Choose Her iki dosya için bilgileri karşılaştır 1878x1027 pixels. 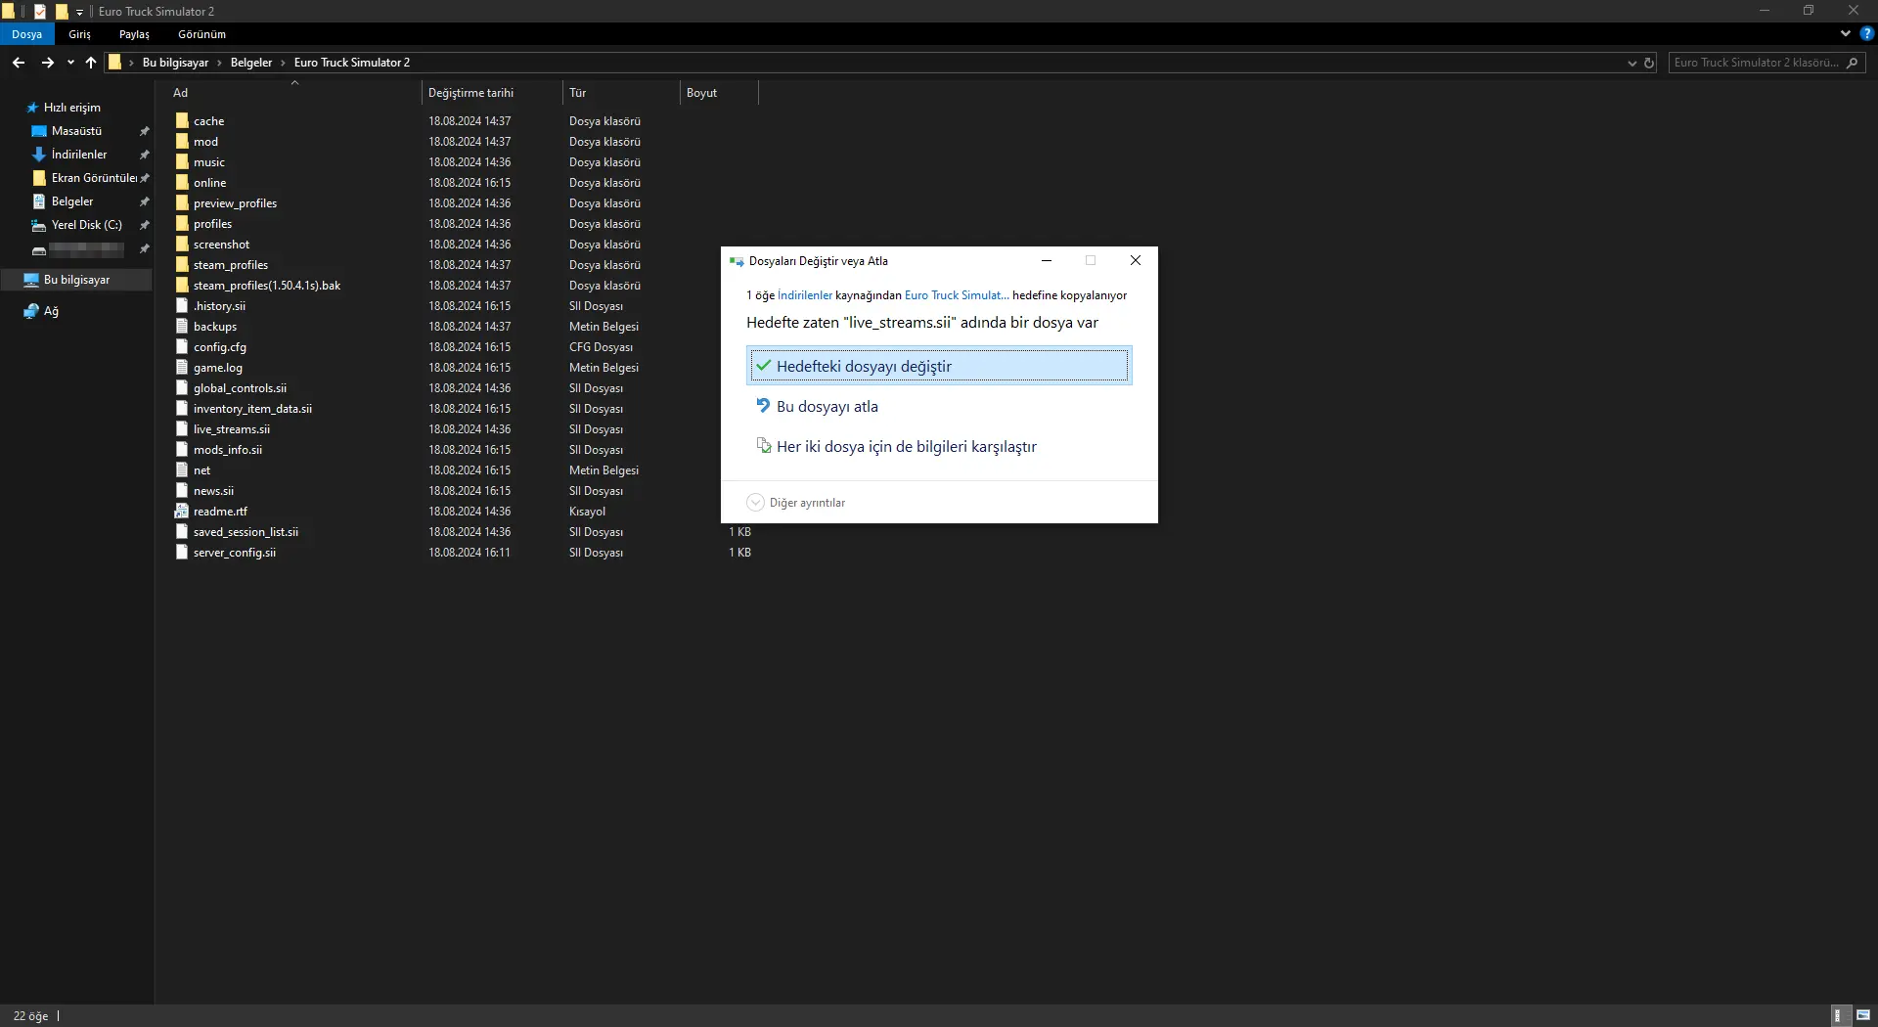tap(939, 446)
